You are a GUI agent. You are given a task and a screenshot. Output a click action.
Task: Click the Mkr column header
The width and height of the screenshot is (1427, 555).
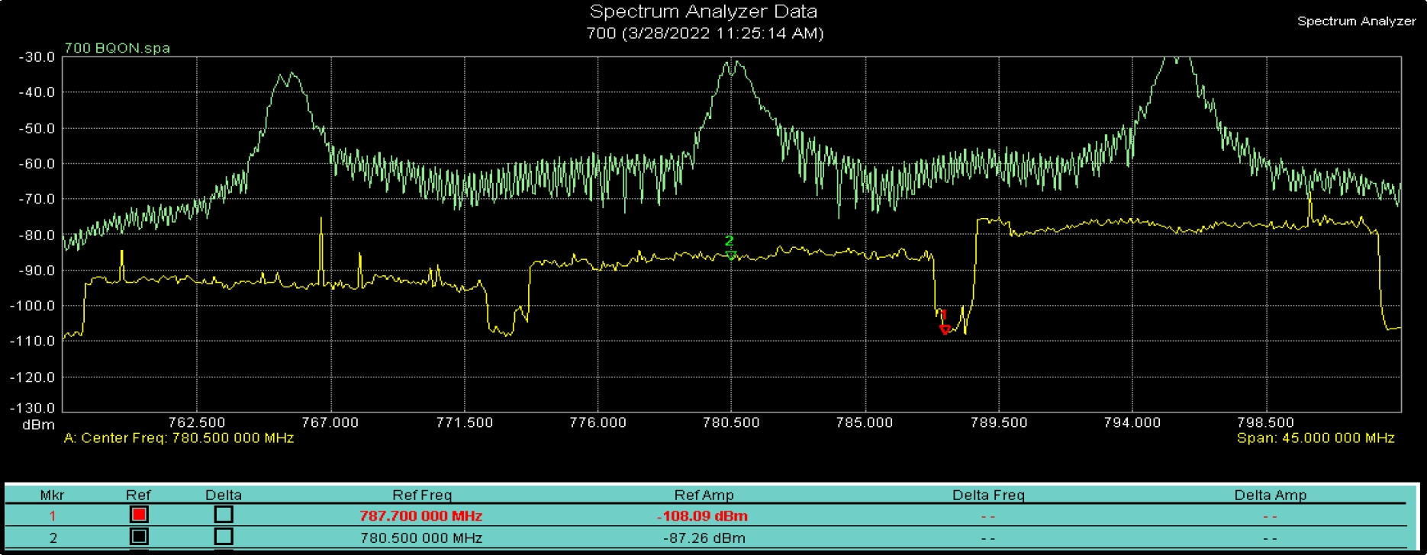click(x=52, y=495)
